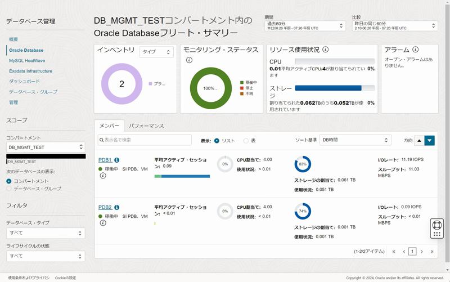
Task: Show info for モニタリング・ステータス heading
Action: point(189,60)
